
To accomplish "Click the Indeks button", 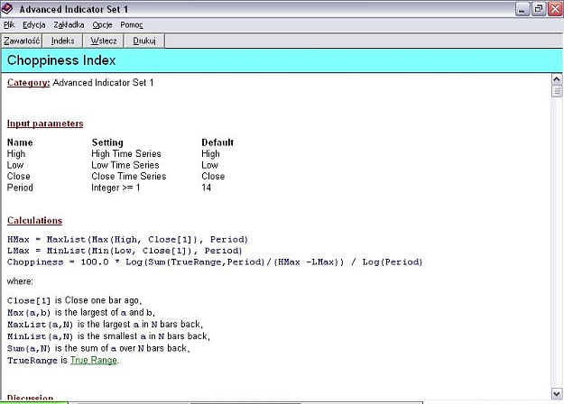I will coord(62,41).
